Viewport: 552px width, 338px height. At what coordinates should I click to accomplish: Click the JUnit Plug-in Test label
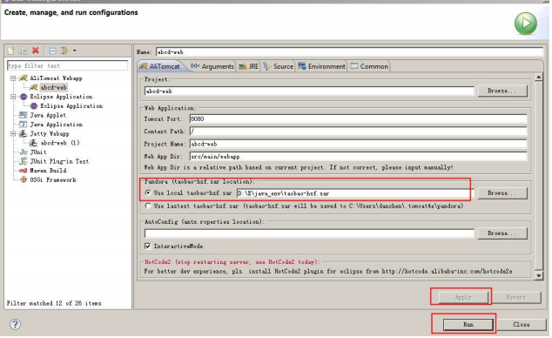click(x=59, y=161)
